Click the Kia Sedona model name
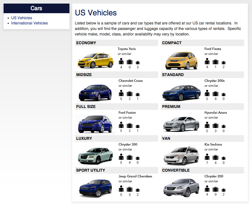This screenshot has height=209, width=252. (213, 144)
